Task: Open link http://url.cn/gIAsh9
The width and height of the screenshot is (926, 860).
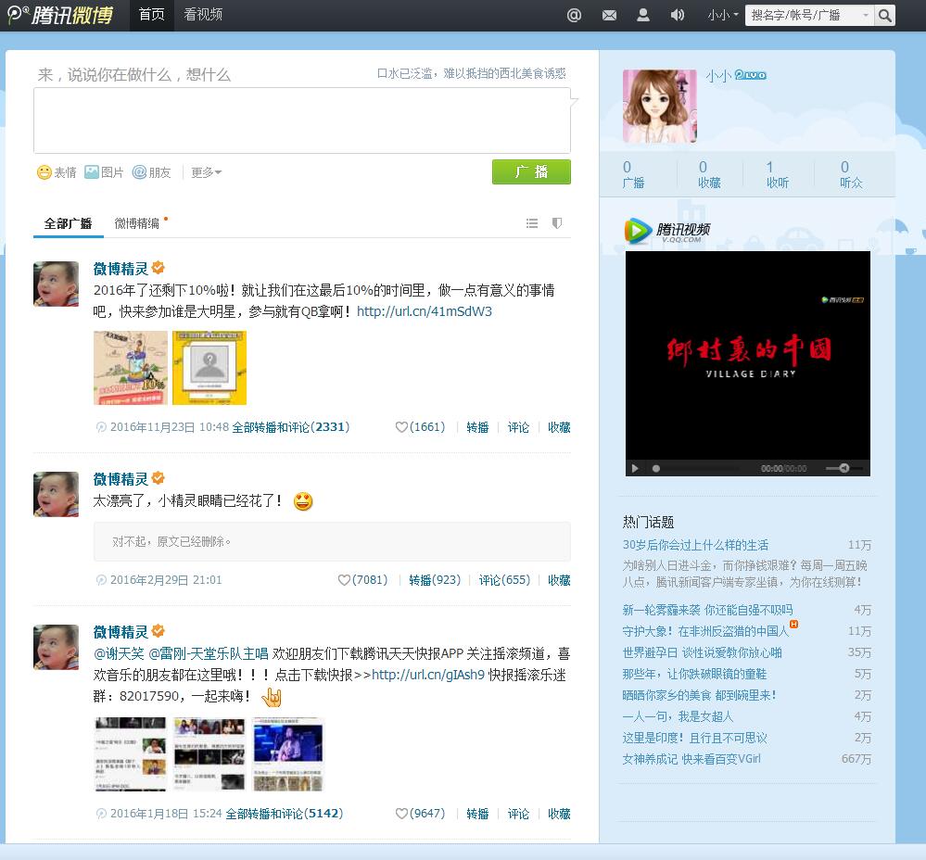Action: (x=427, y=676)
